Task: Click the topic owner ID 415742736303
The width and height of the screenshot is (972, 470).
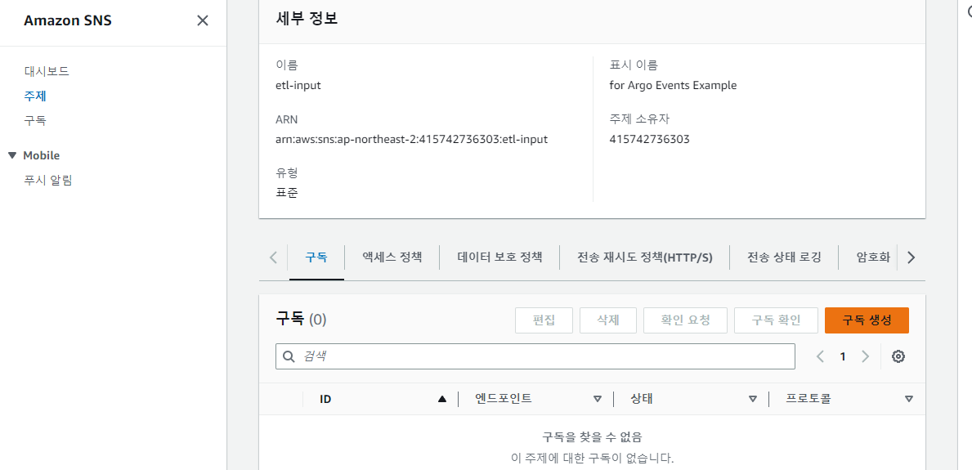Action: point(650,140)
